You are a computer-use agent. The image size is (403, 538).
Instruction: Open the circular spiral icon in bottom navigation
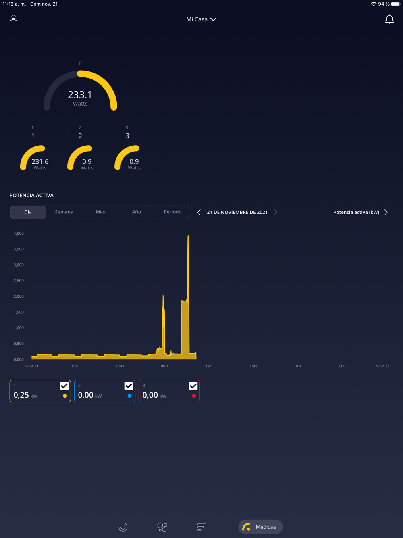123,527
